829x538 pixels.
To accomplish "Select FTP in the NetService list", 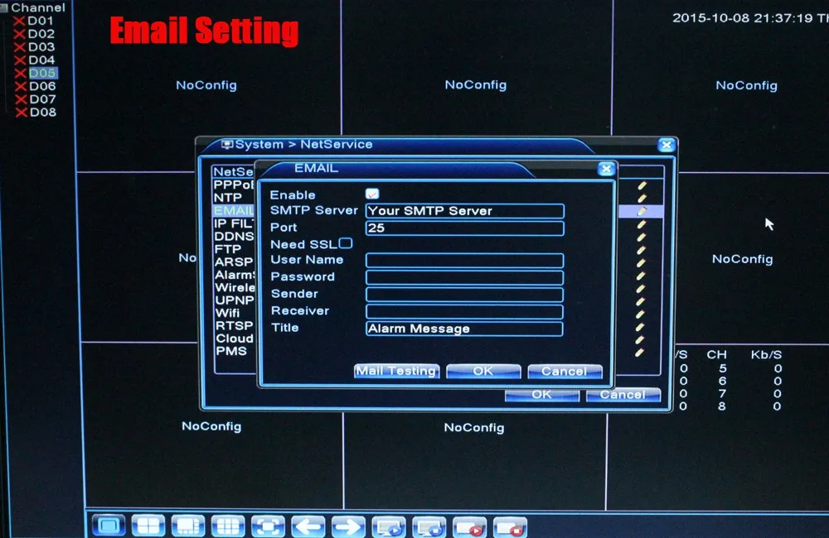I will pyautogui.click(x=228, y=248).
